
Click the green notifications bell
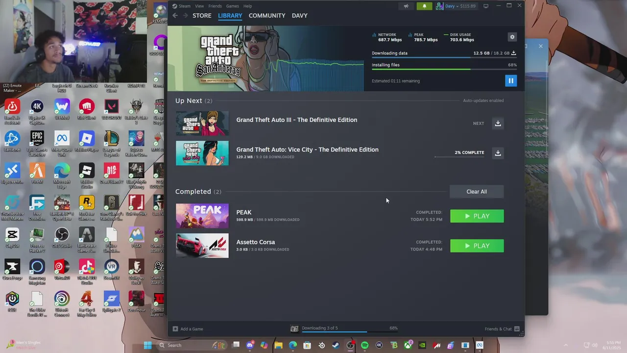[x=424, y=6]
